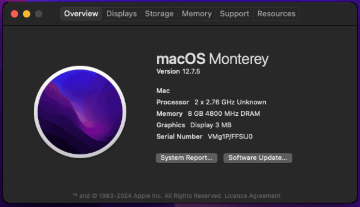Screen dimensions: 360x207
Task: Click the disabled grey zoom button
Action: [39, 14]
